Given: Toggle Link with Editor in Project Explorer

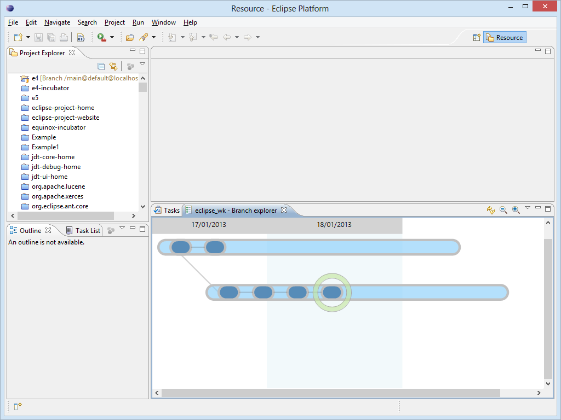Looking at the screenshot, I should (113, 66).
